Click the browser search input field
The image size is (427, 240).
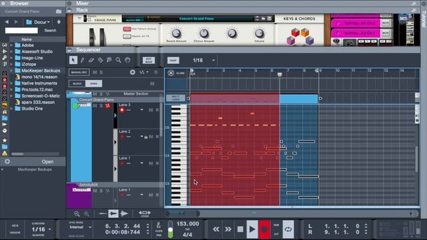click(x=21, y=31)
